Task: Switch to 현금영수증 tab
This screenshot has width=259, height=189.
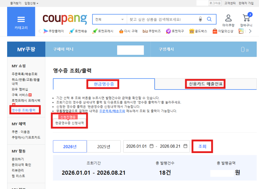Action: [104, 84]
